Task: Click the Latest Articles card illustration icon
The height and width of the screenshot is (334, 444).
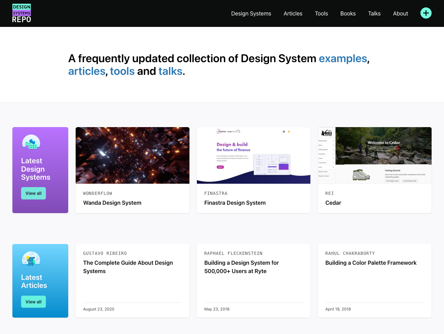Action: click(30, 259)
